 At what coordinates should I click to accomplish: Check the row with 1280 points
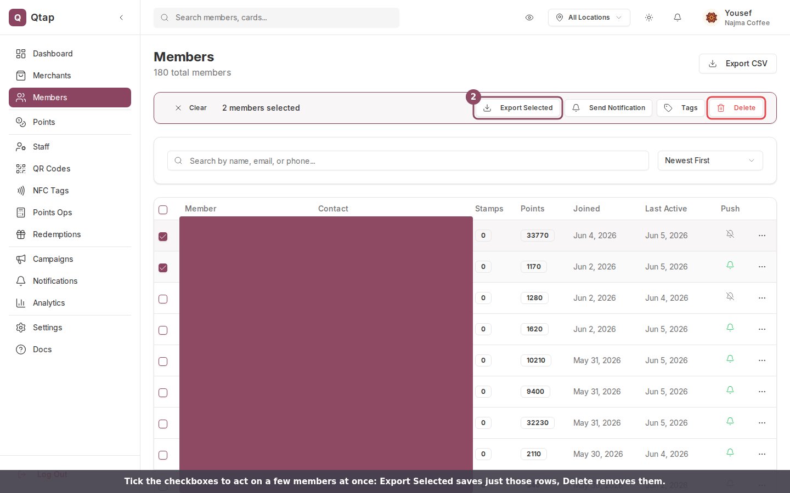(x=163, y=299)
